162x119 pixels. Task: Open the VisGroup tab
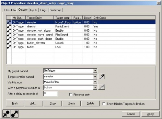(x=56, y=10)
